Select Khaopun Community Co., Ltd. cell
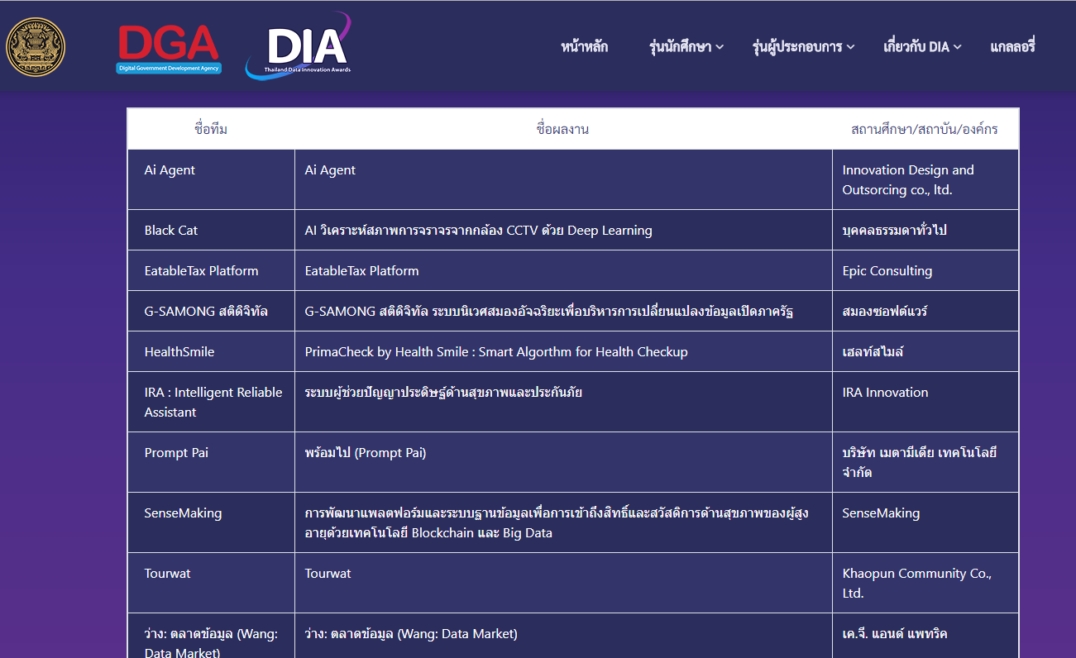 (925, 583)
